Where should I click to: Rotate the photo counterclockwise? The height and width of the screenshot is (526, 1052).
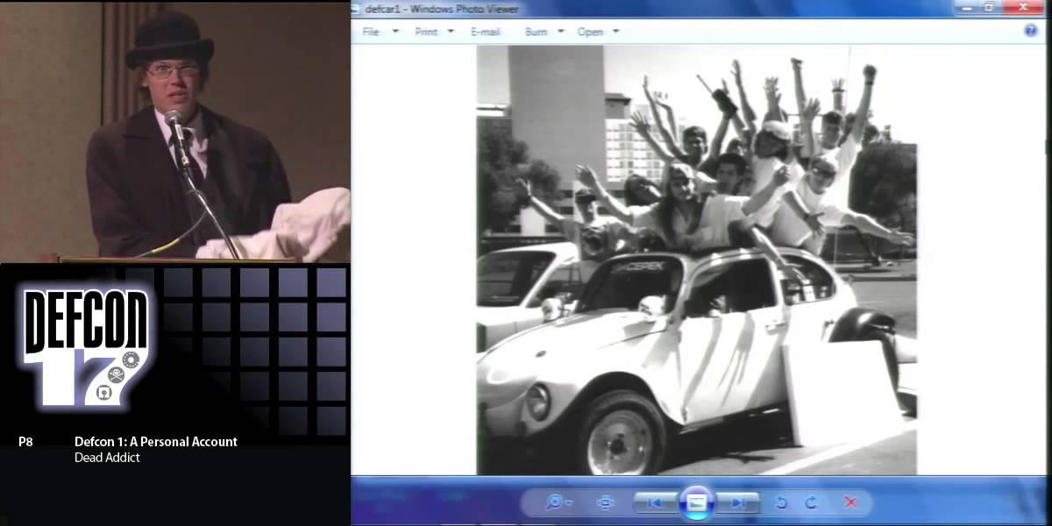(781, 502)
